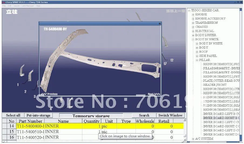Screen dimensions: 244x144
Task: Click the Type column header
Action: point(126,121)
